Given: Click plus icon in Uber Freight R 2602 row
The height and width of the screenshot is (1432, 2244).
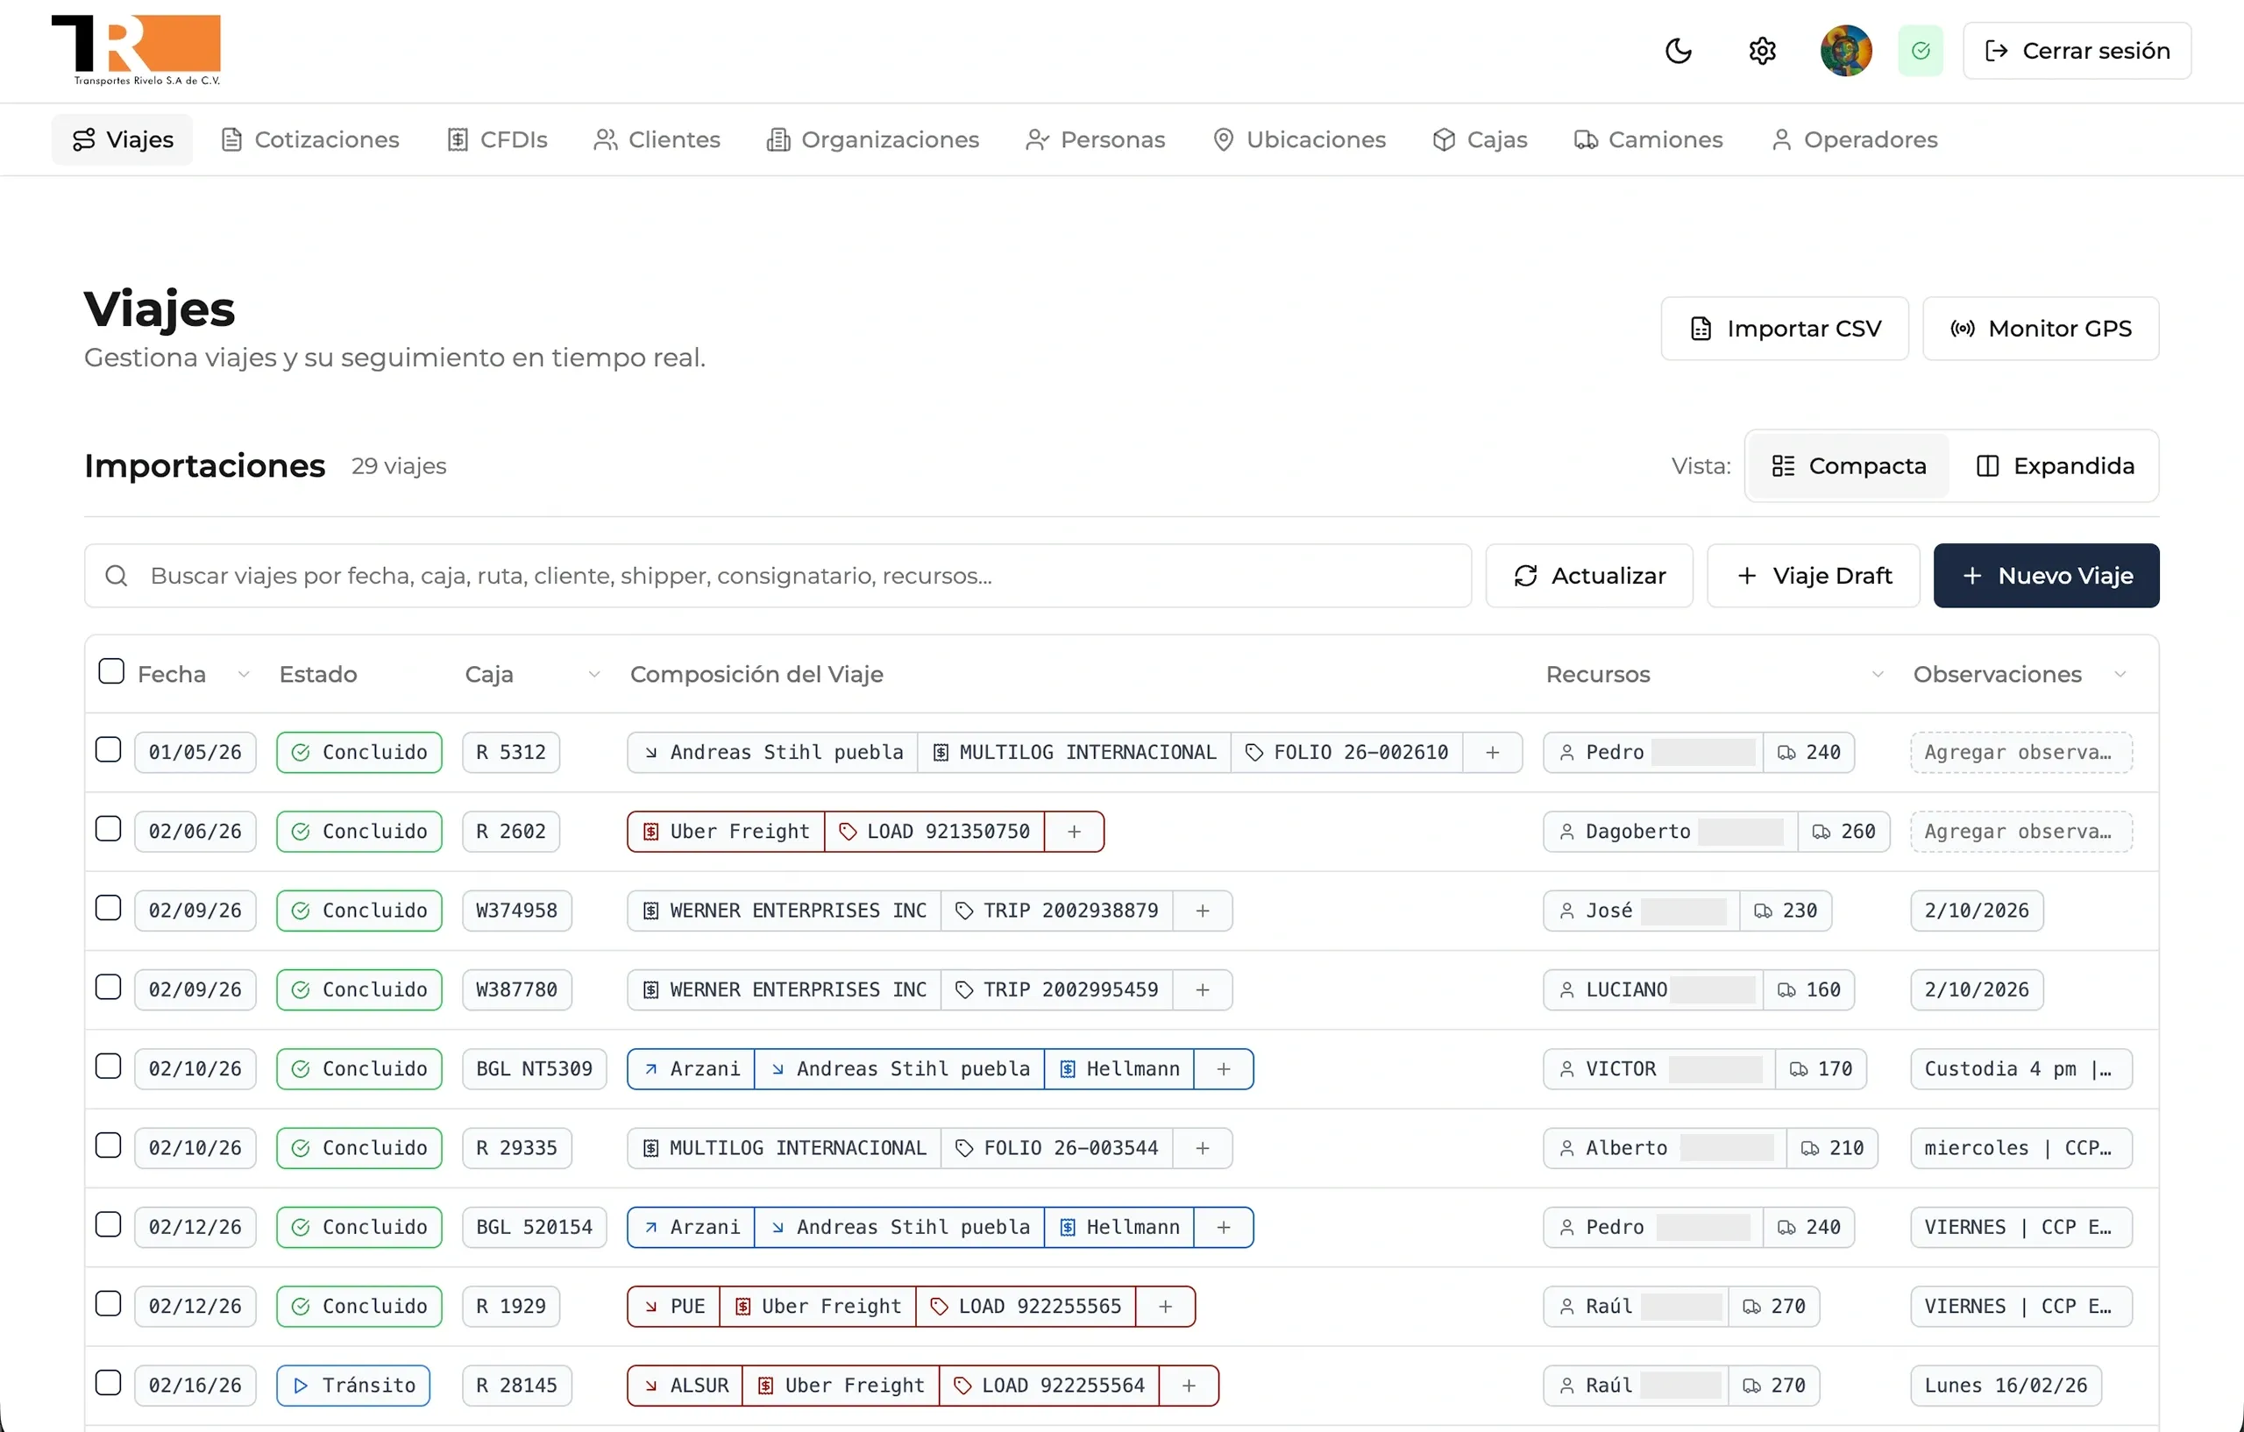Looking at the screenshot, I should pyautogui.click(x=1074, y=831).
